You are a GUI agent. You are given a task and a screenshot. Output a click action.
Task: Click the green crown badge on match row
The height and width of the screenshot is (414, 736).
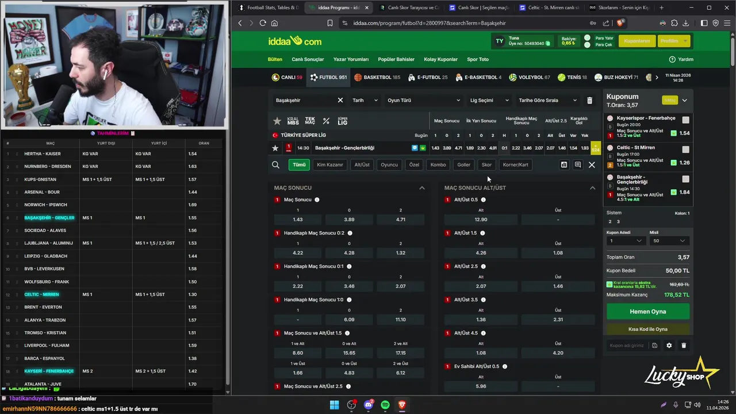click(422, 148)
